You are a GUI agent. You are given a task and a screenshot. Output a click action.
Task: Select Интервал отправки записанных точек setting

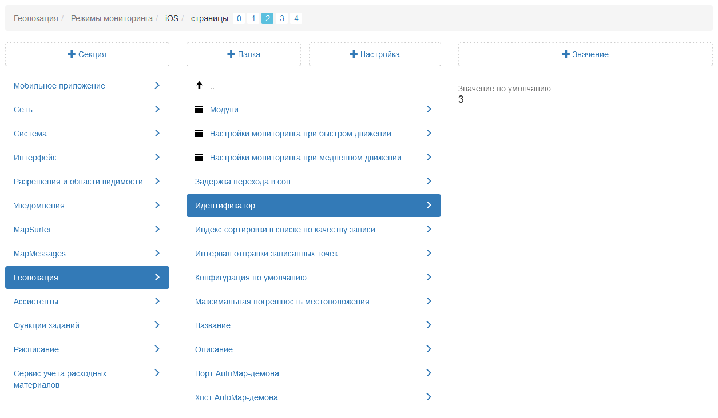click(x=314, y=254)
